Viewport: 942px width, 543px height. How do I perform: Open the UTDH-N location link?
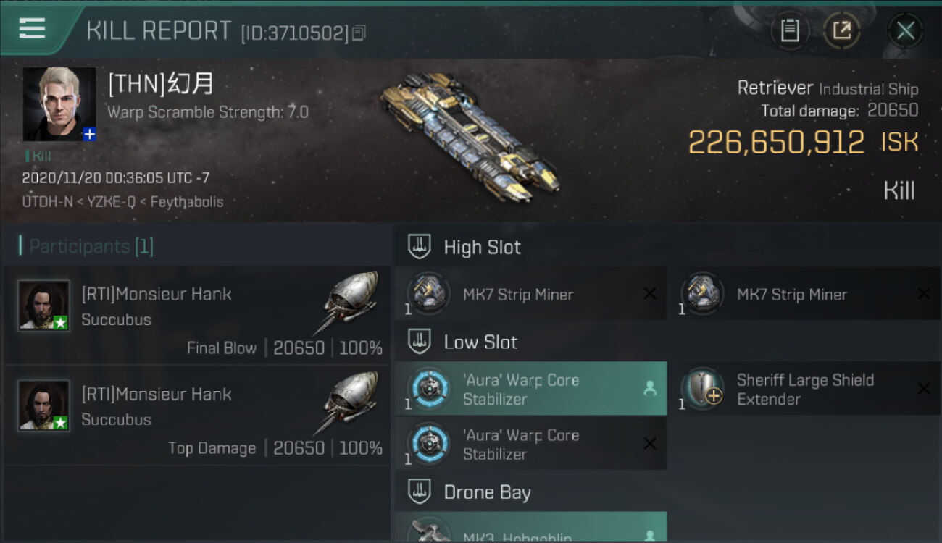point(47,202)
